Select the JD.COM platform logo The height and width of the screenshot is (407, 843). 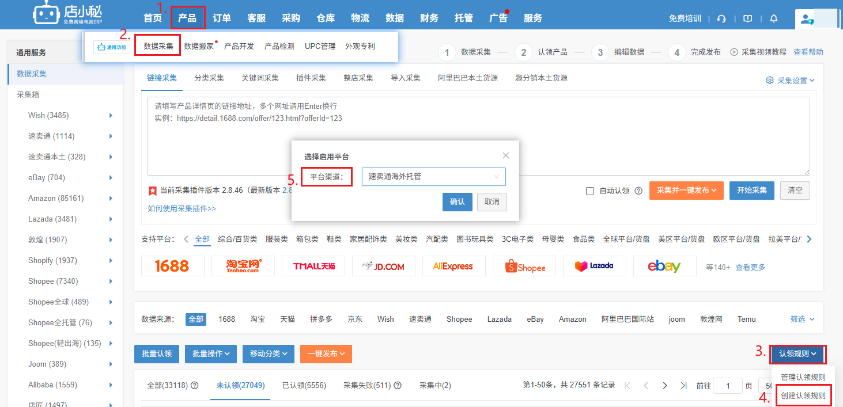384,266
